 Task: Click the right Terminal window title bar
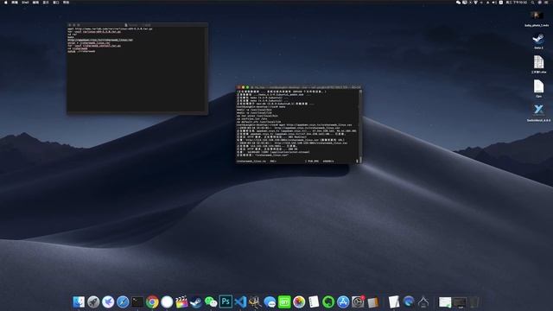coord(298,87)
